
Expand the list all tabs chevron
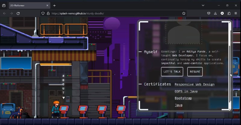pos(203,5)
